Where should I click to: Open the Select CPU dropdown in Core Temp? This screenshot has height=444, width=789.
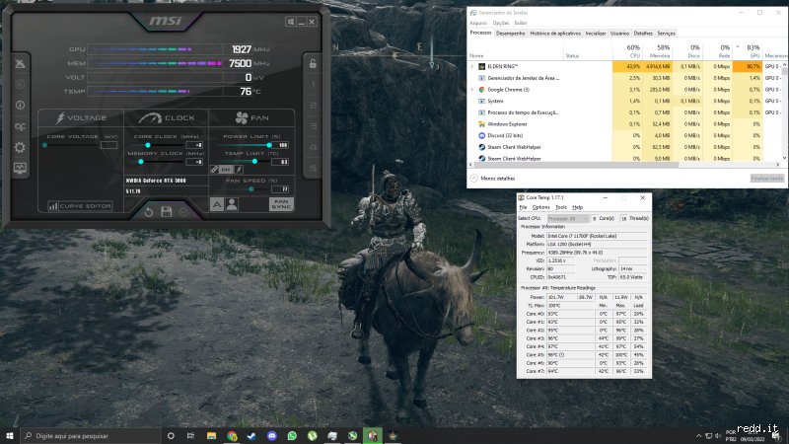pyautogui.click(x=568, y=218)
